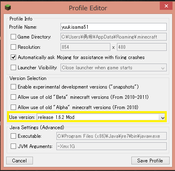The width and height of the screenshot is (175, 171).
Task: Close the Profile Editor window
Action: click(x=166, y=6)
